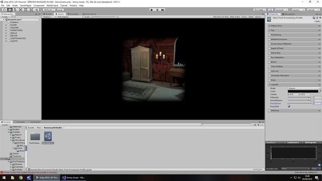Enable the Depth Of Field checkbox
The width and height of the screenshot is (322, 181).
coord(269,48)
